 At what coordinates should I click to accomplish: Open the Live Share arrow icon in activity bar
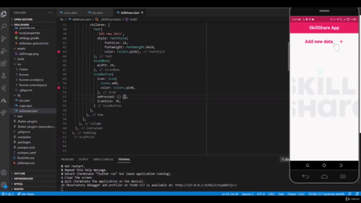4,113
